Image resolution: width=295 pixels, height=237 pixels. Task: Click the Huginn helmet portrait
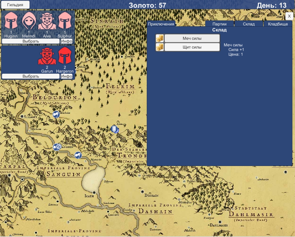(11, 20)
